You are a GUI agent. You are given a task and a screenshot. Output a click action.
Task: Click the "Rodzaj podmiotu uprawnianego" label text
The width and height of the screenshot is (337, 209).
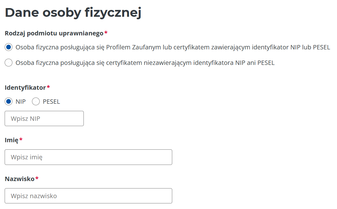click(54, 33)
